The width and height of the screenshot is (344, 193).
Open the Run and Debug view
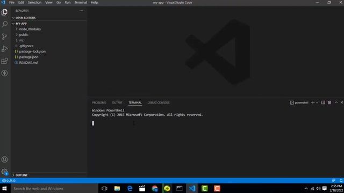4,49
